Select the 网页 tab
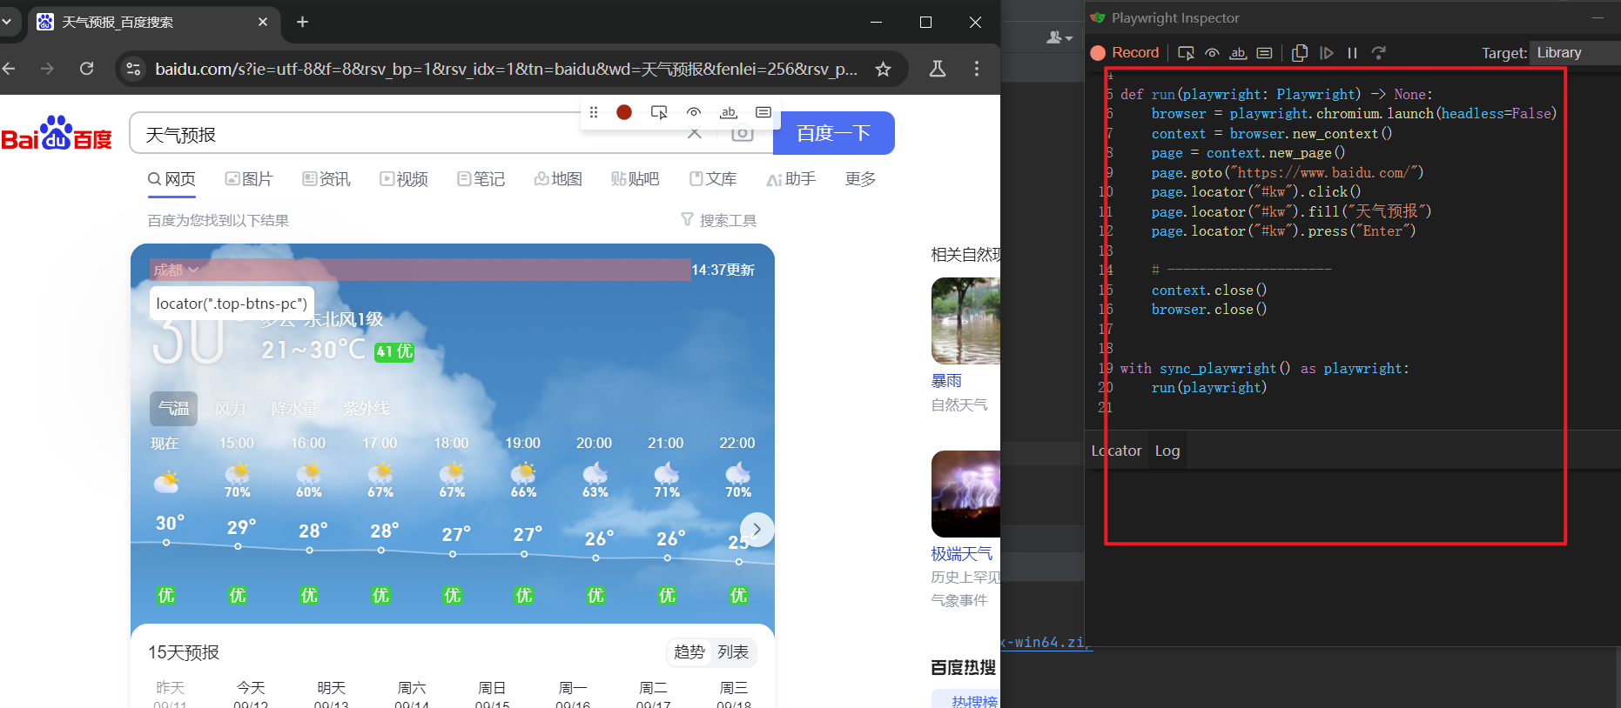This screenshot has height=708, width=1621. (172, 179)
